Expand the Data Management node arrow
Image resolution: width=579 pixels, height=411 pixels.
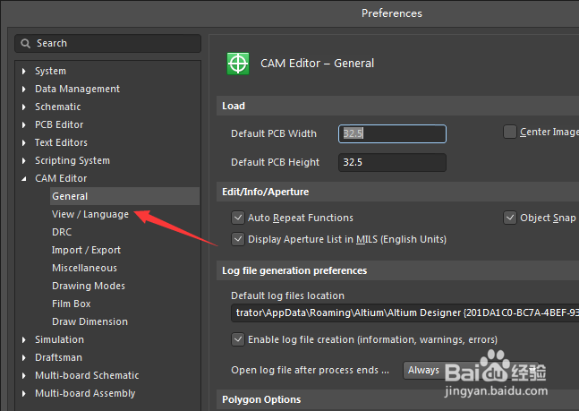[x=24, y=89]
